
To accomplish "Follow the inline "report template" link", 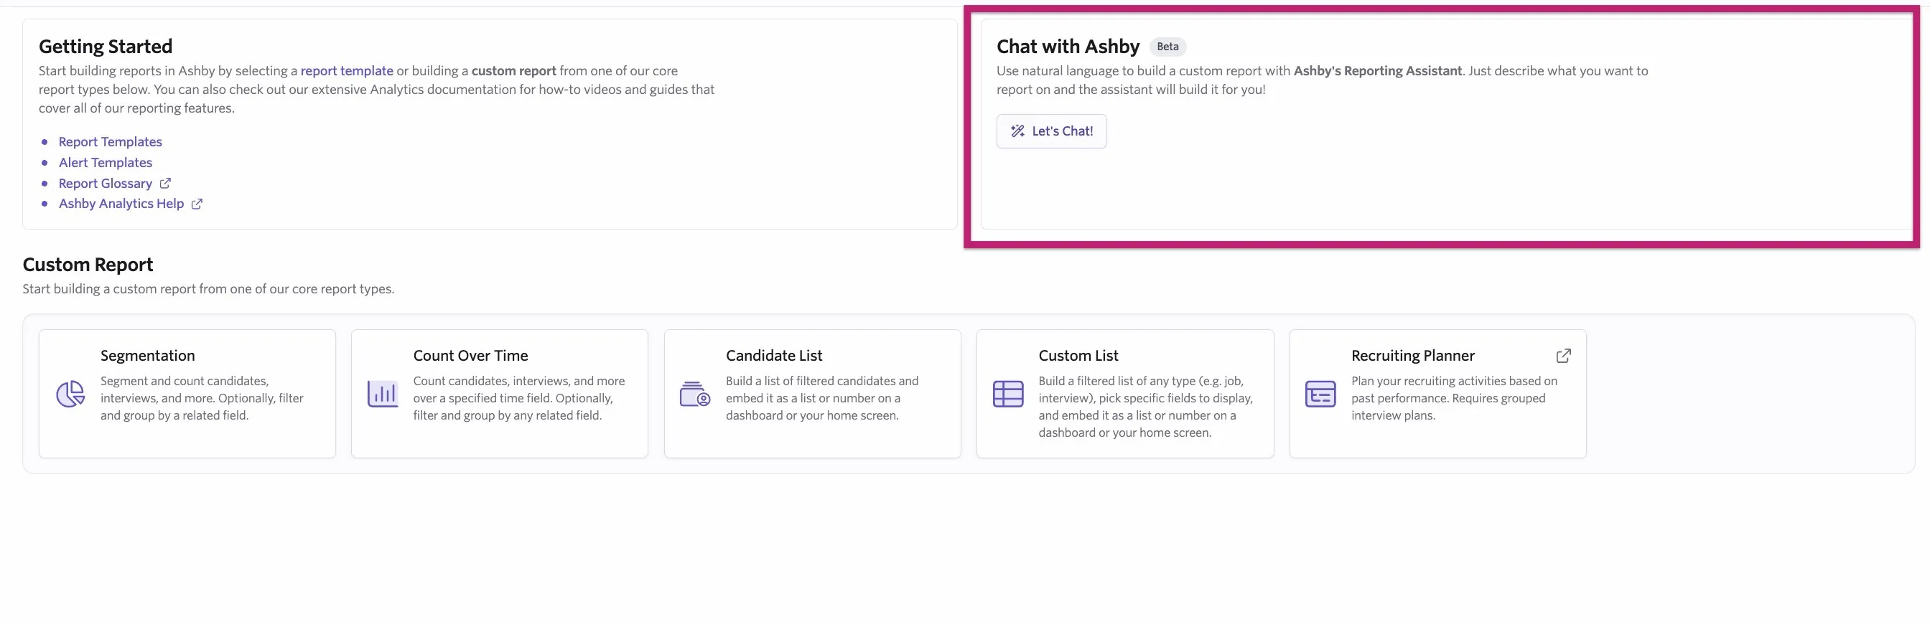I will click(347, 70).
